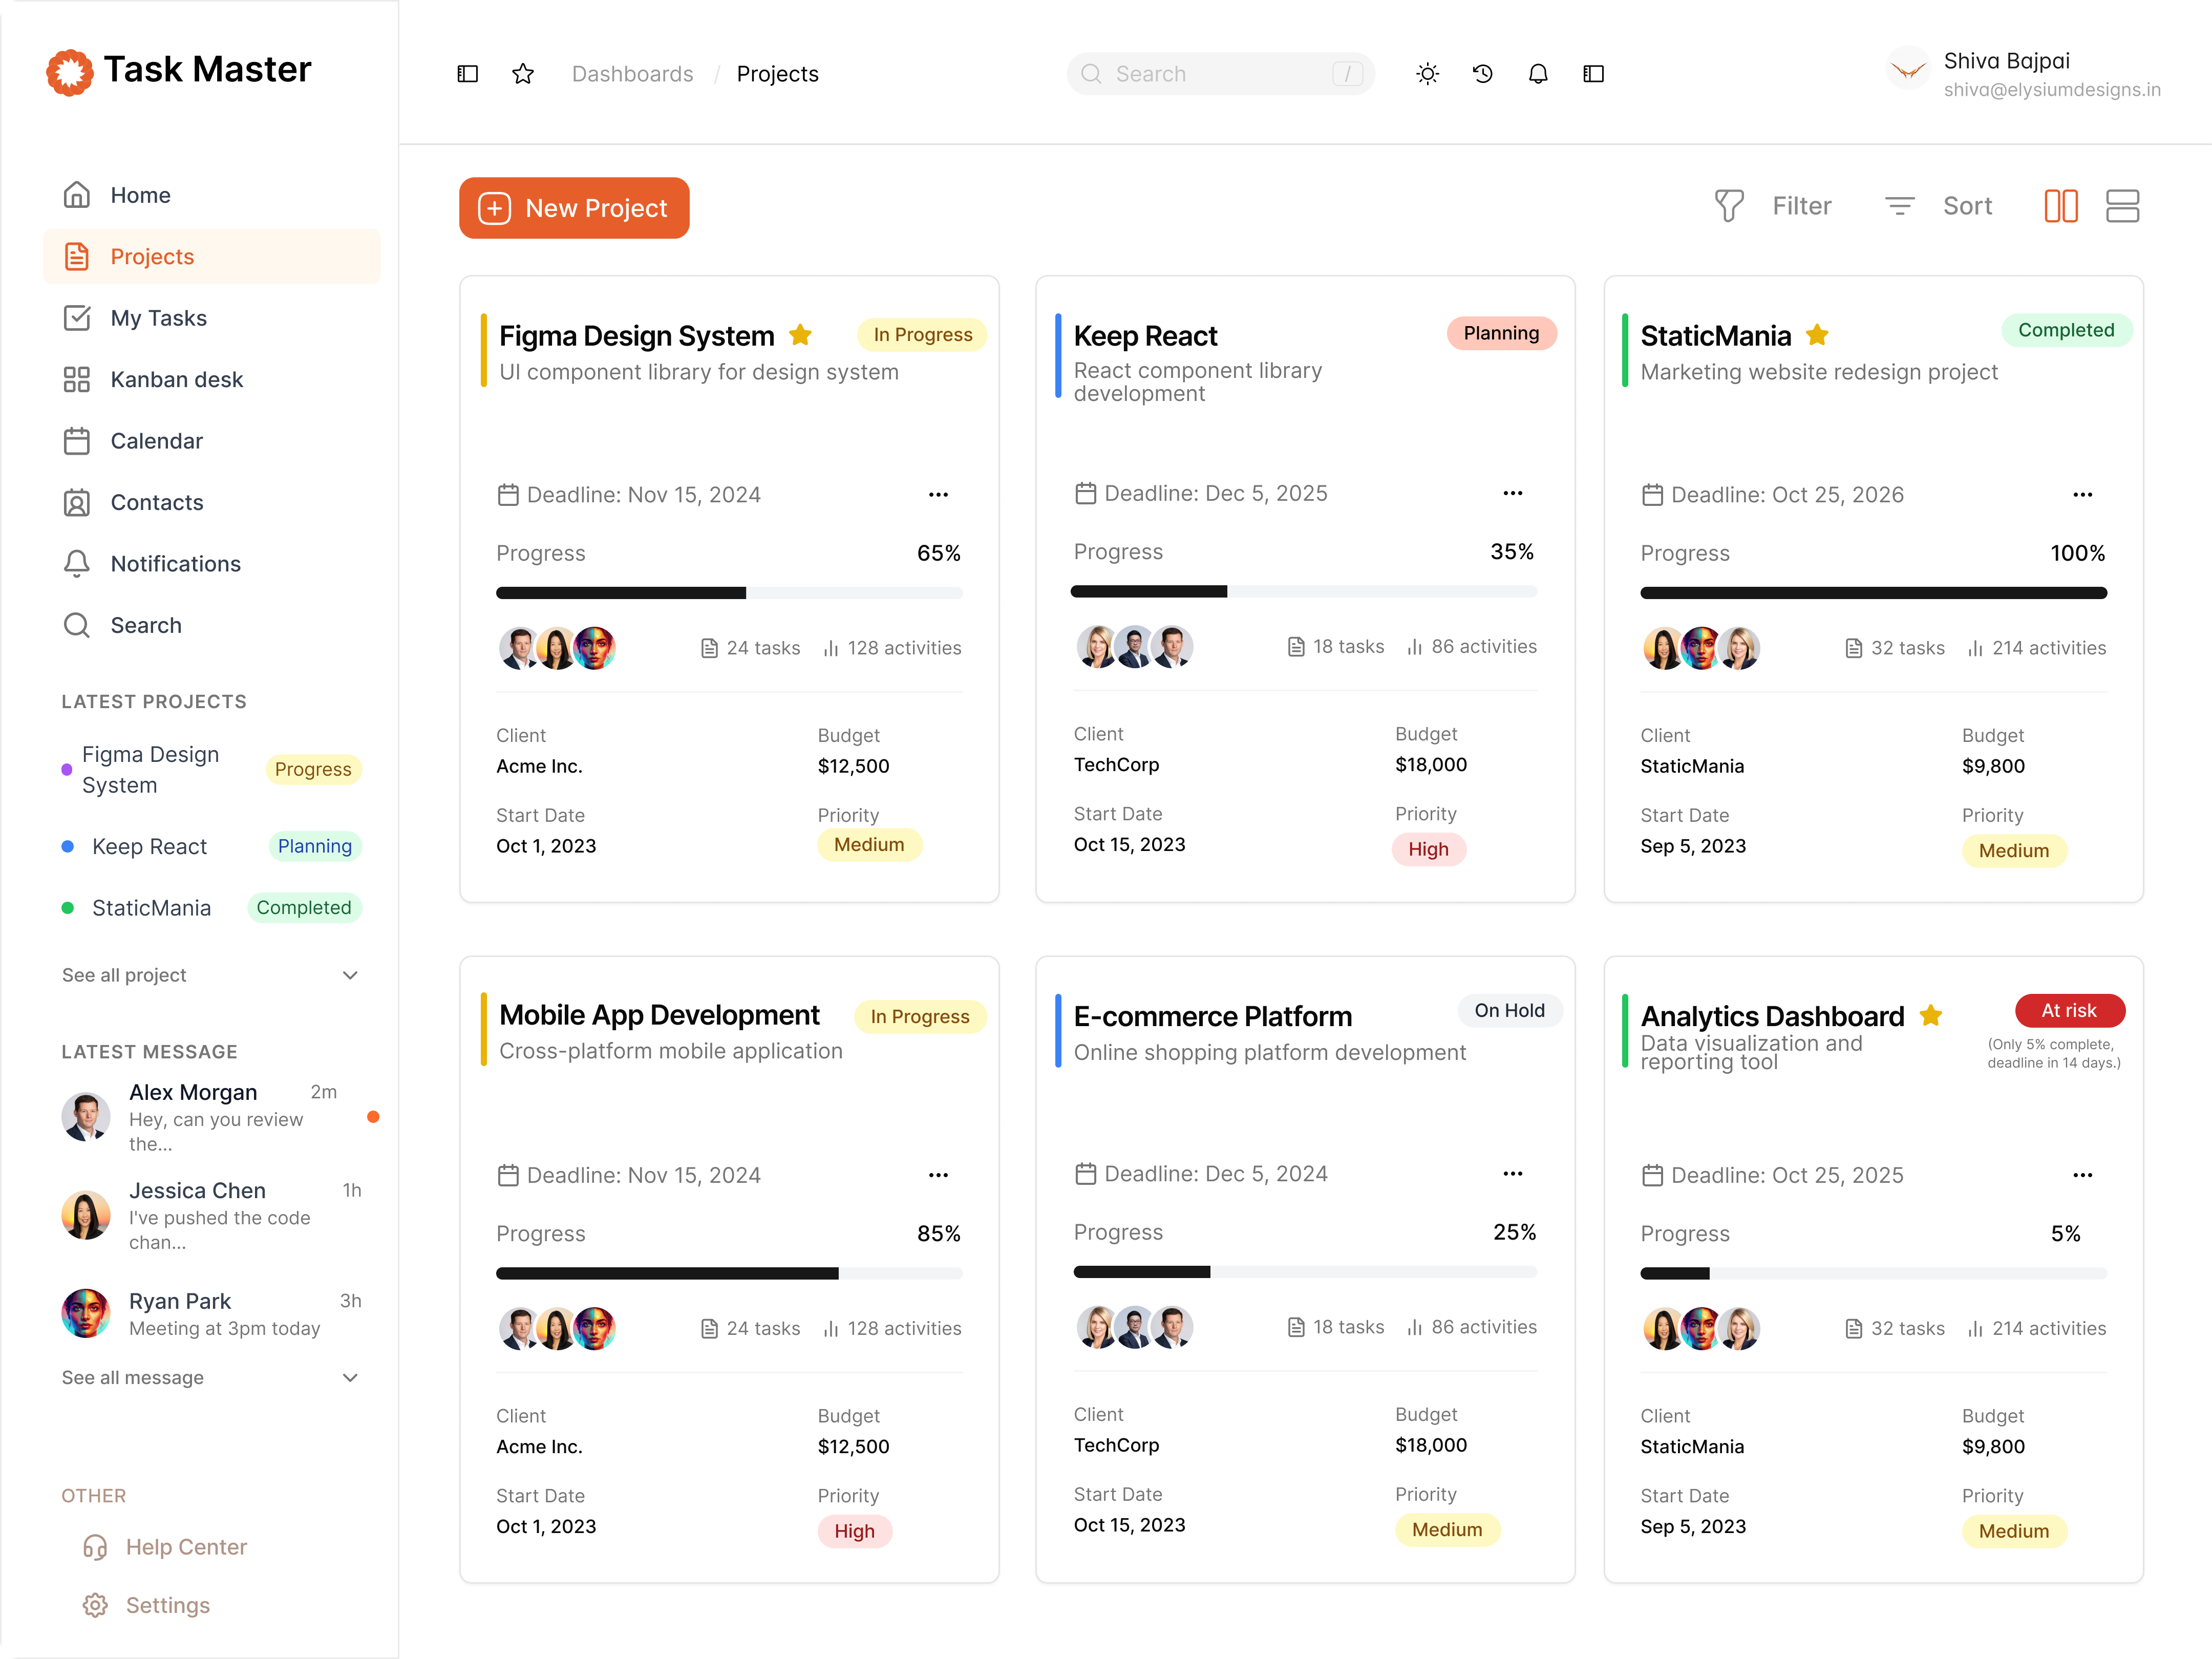Viewport: 2212px width, 1659px height.
Task: Click Figma Design System progress bar
Action: pos(729,593)
